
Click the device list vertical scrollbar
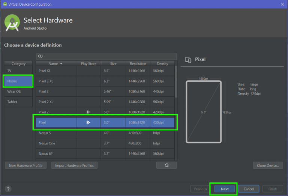[x=175, y=83]
